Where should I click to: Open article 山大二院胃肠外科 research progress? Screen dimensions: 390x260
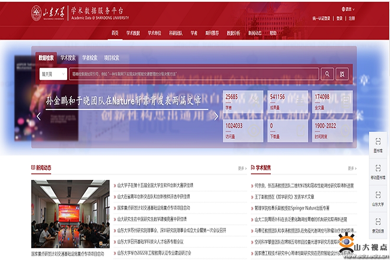301,219
